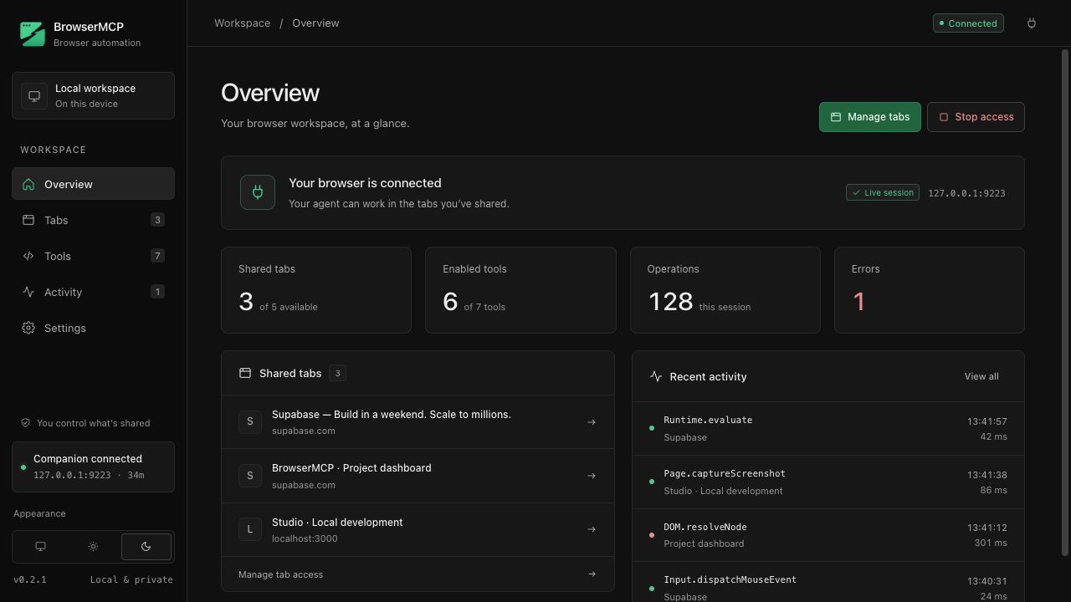This screenshot has height=602, width=1071.
Task: Click the green status dot for Page.captureScreenshot
Action: point(652,482)
